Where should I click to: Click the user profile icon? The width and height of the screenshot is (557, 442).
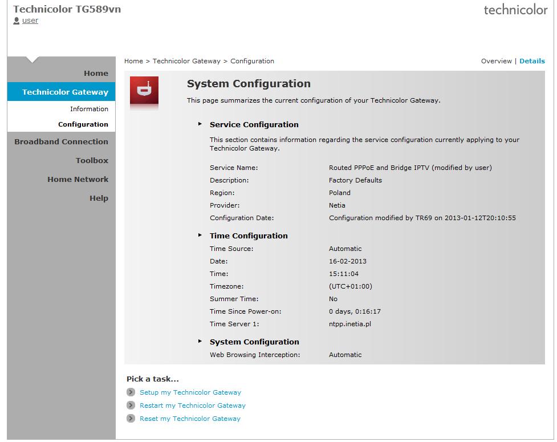17,21
